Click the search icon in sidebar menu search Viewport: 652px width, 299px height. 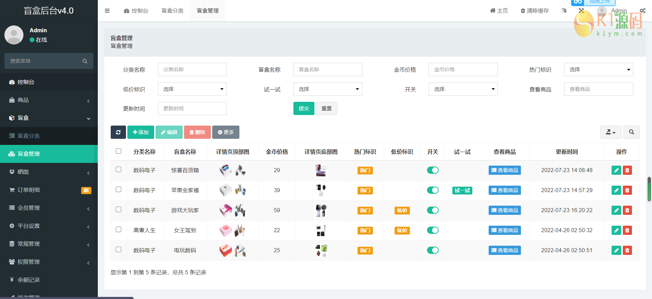85,61
